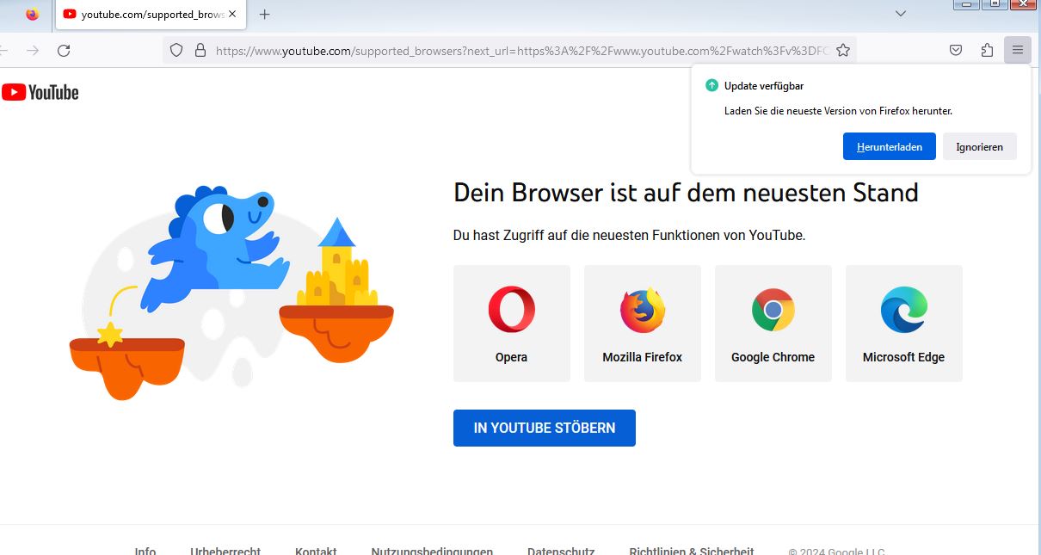Image resolution: width=1041 pixels, height=555 pixels.
Task: Select the Google Chrome browser tile
Action: (x=773, y=324)
